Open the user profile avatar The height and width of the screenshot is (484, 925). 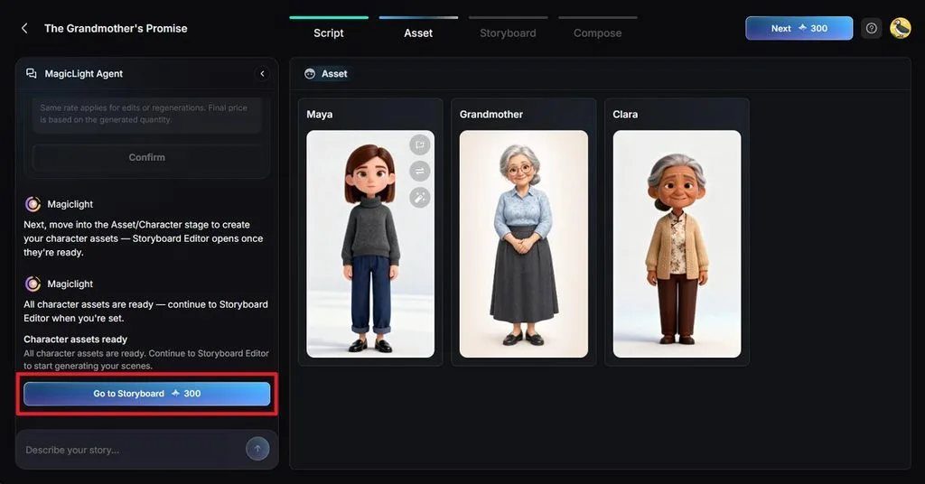901,28
